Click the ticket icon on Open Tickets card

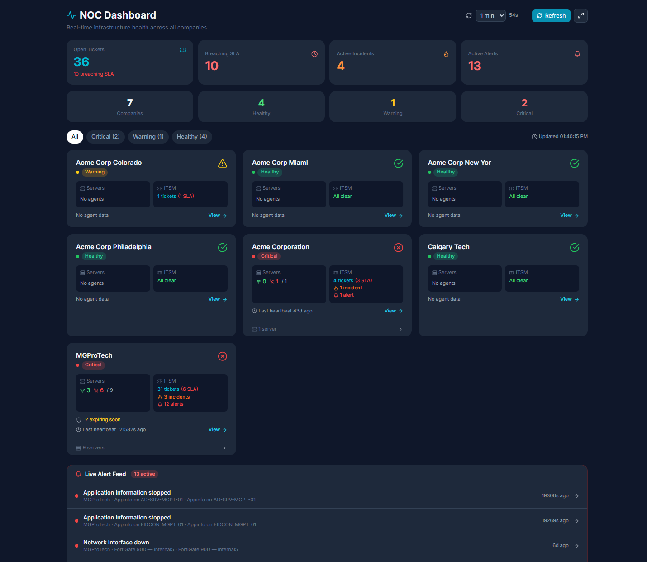[183, 50]
